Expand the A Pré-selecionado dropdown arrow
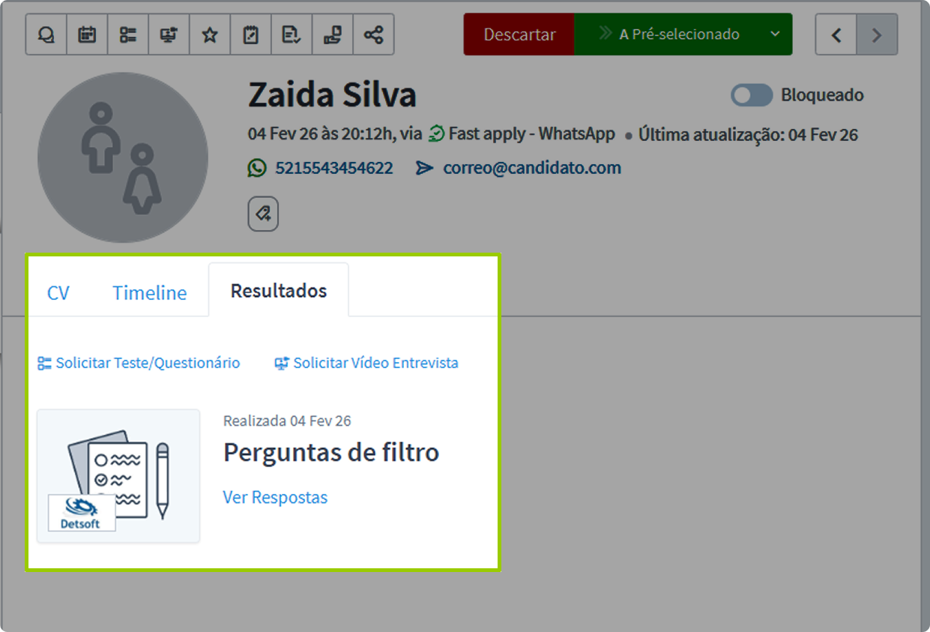930x632 pixels. (x=775, y=34)
